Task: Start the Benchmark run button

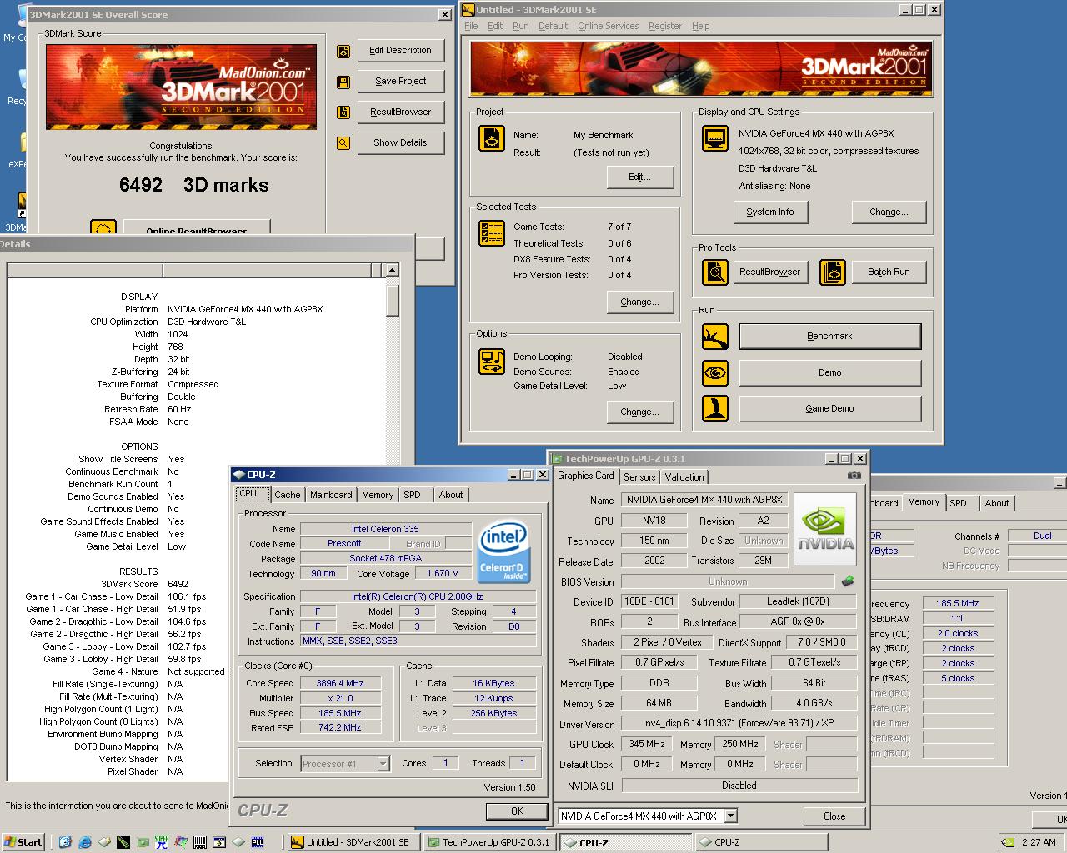Action: click(830, 337)
